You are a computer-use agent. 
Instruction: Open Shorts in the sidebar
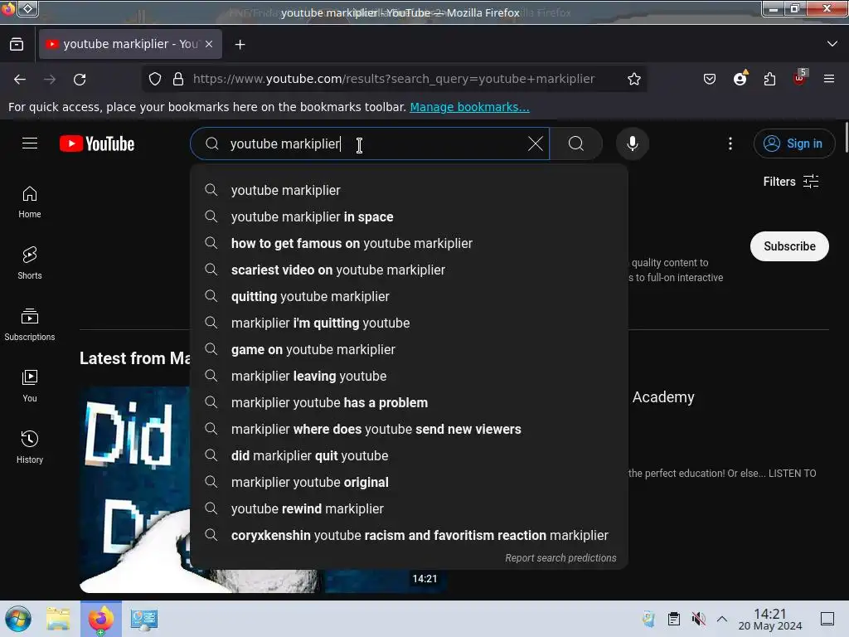[x=30, y=263]
